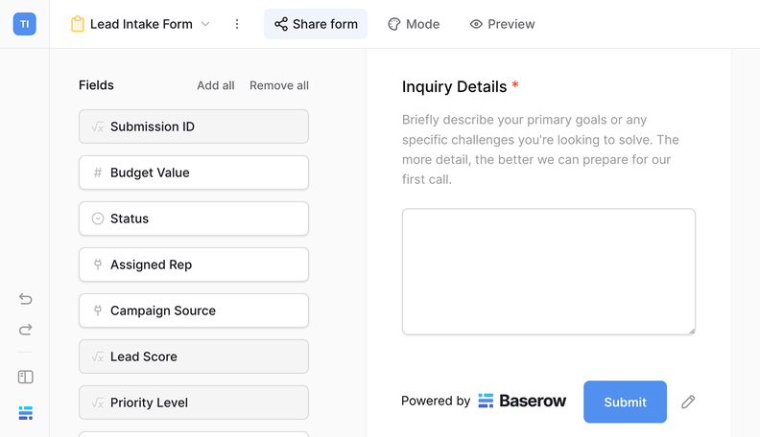760x437 pixels.
Task: Click Add all fields link
Action: pos(216,85)
